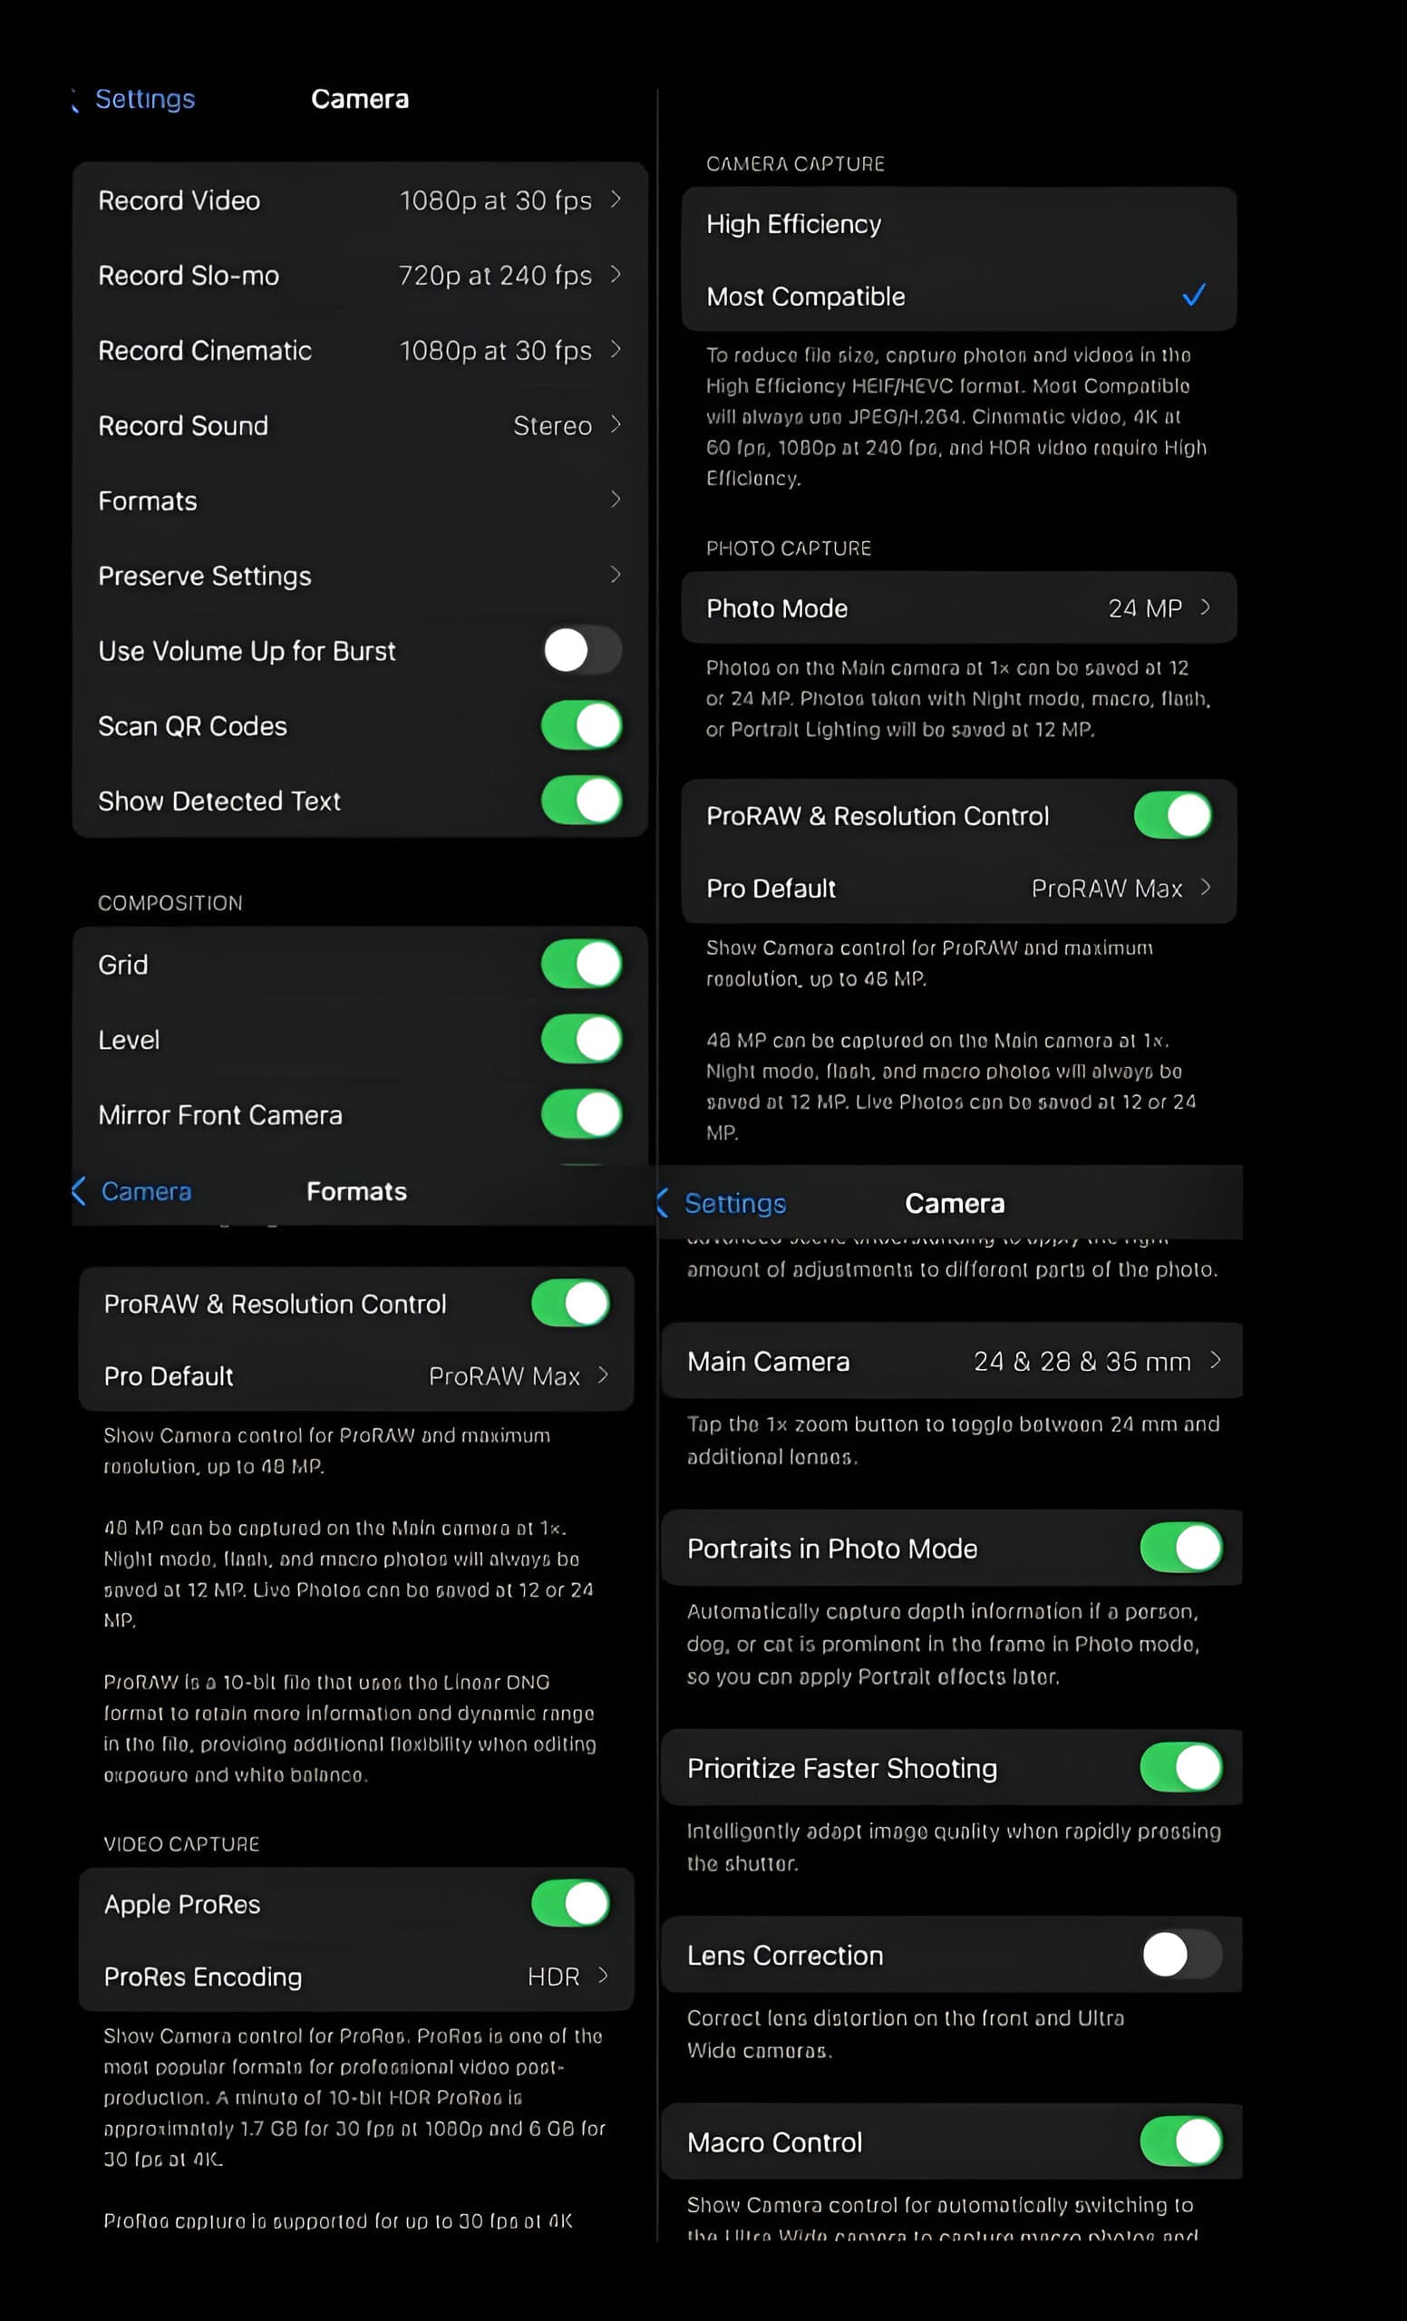
Task: Turn off Show Detected Text
Action: click(580, 801)
